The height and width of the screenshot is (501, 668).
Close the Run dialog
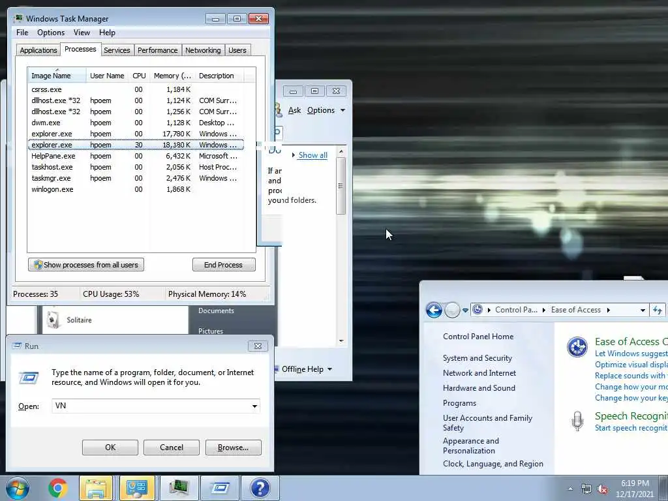[258, 346]
